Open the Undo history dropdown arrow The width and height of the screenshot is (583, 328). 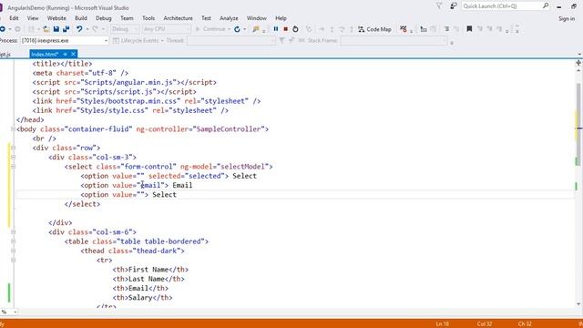click(87, 29)
